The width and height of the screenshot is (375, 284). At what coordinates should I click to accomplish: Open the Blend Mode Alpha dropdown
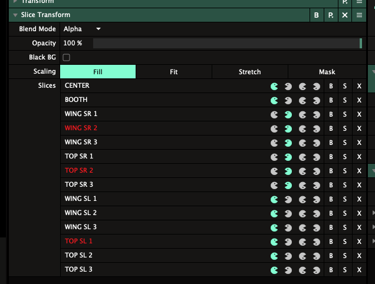(83, 29)
